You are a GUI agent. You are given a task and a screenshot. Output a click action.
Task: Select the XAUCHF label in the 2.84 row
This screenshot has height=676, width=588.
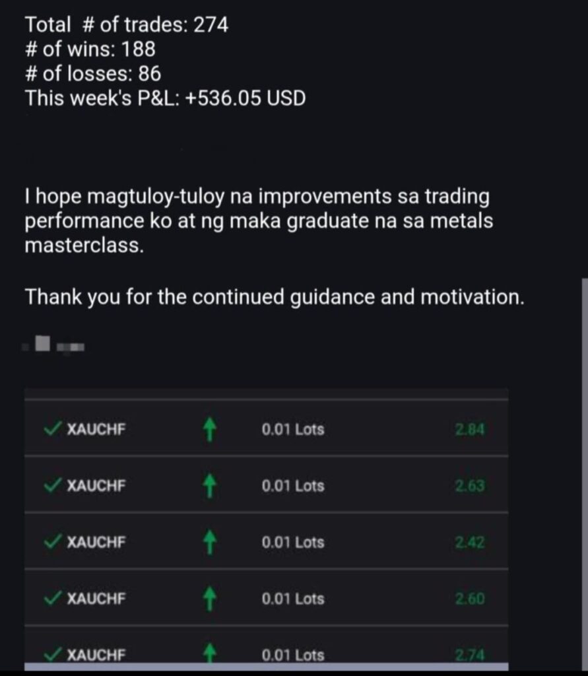tap(96, 430)
